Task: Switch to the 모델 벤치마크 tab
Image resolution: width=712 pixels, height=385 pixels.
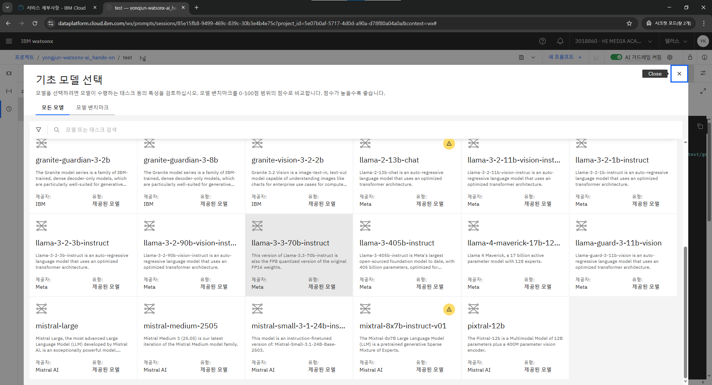Action: [92, 107]
